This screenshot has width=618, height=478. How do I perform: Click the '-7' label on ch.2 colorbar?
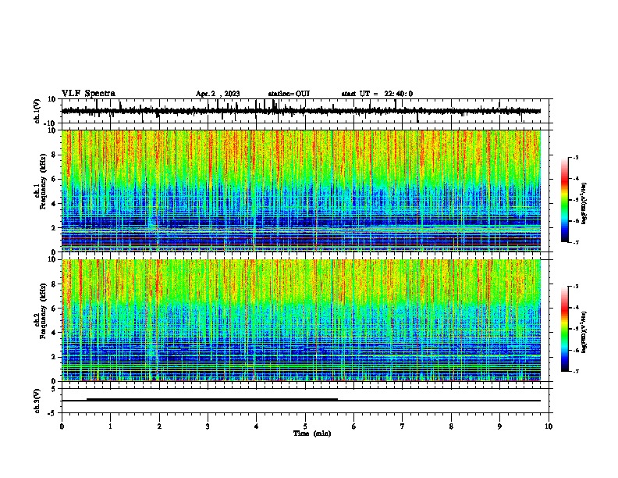pos(576,371)
